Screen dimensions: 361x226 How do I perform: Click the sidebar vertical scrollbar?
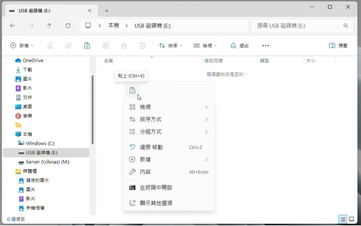(x=92, y=109)
